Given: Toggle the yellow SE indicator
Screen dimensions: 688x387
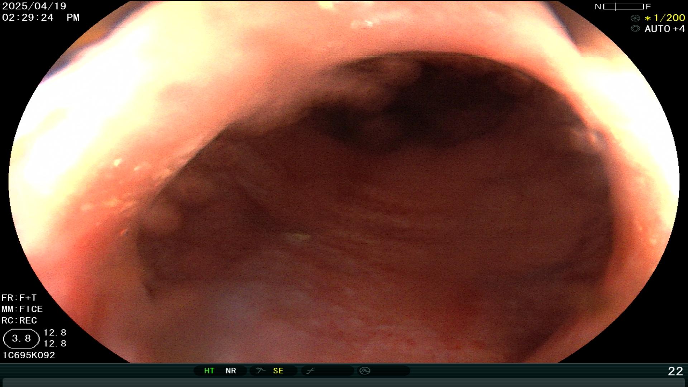Looking at the screenshot, I should pyautogui.click(x=278, y=371).
